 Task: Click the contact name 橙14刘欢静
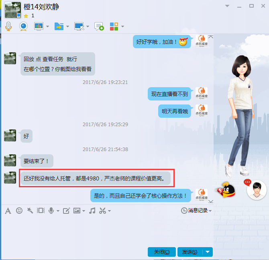pyautogui.click(x=41, y=7)
